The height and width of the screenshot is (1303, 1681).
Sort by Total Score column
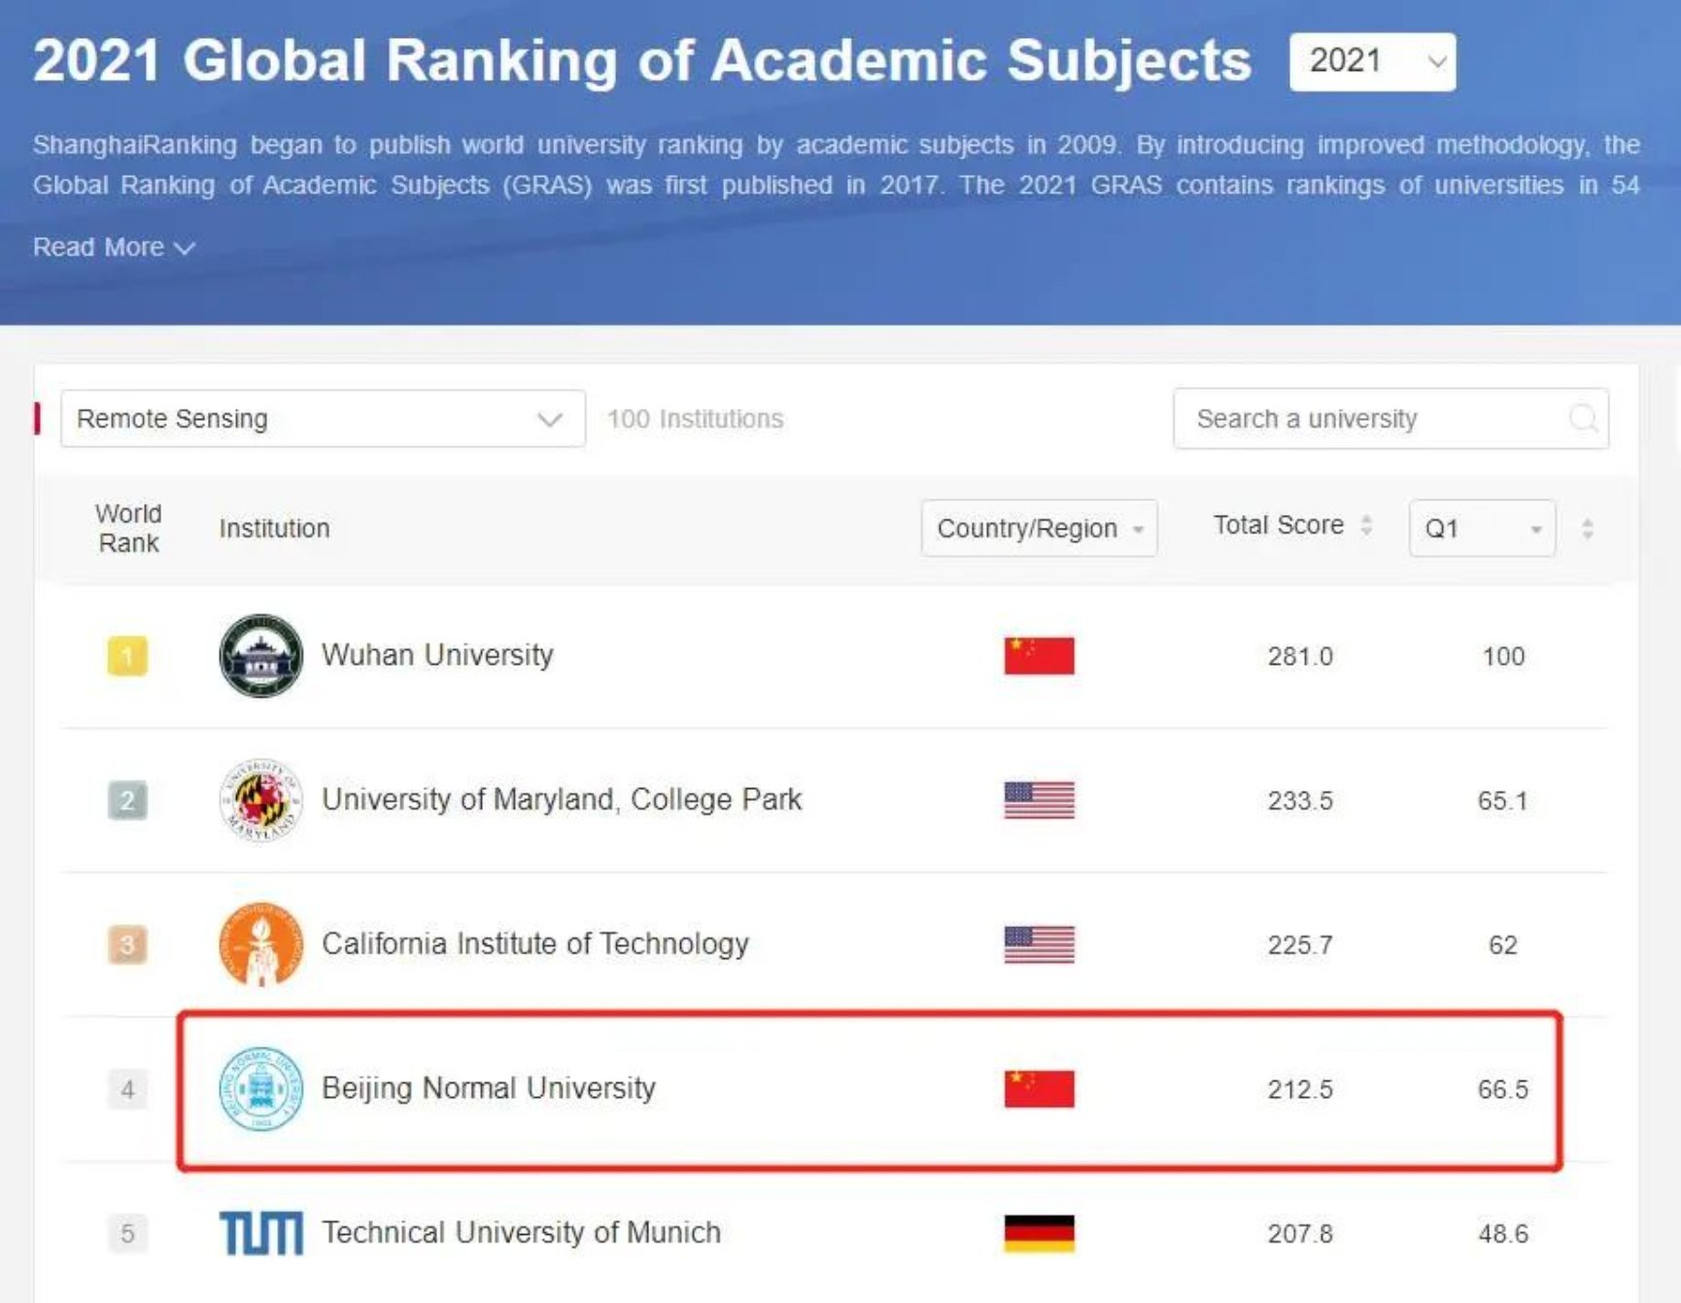(1366, 526)
